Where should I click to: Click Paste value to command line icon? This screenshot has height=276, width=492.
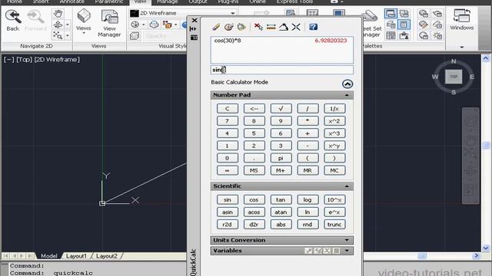pyautogui.click(x=241, y=27)
